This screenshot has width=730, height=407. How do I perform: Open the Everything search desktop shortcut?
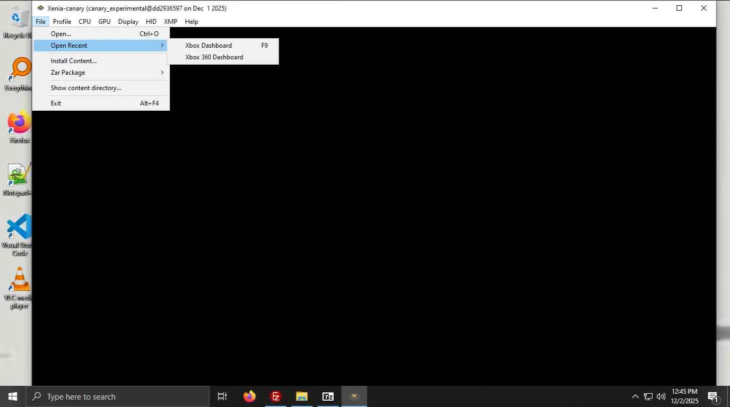[x=20, y=74]
